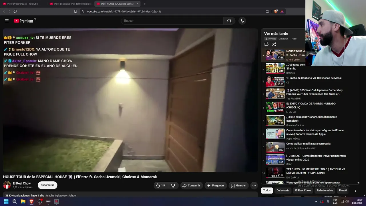Play the Shamito video thumbnail with 7:46 duration
The height and width of the screenshot is (206, 366).
[x=275, y=68]
